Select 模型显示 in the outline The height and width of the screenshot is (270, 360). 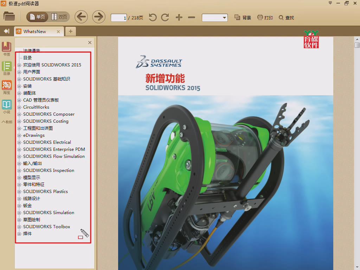click(x=32, y=178)
